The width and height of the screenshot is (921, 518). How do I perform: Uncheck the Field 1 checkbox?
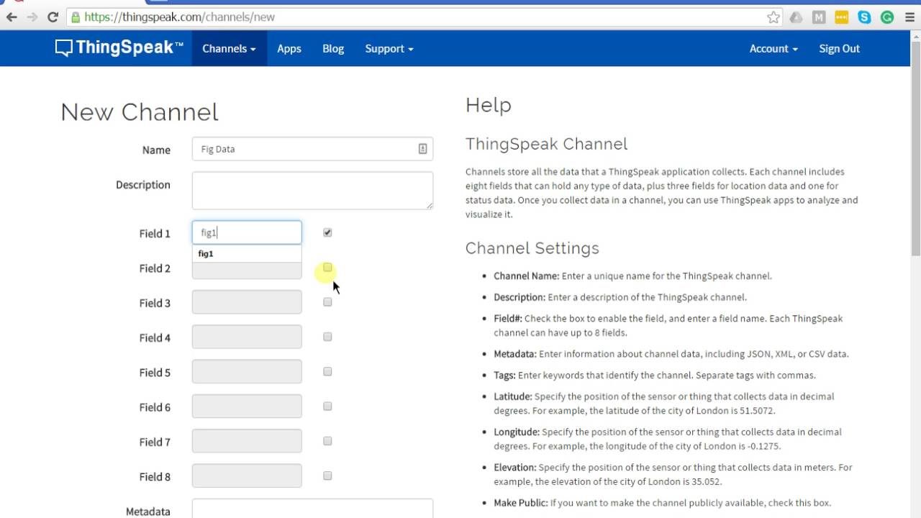click(x=327, y=232)
